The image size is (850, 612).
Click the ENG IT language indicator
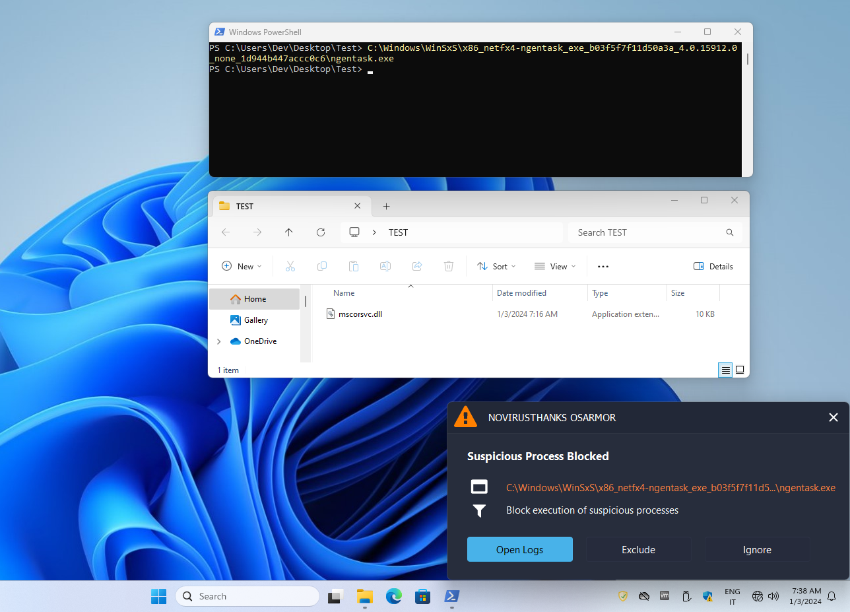pyautogui.click(x=732, y=596)
